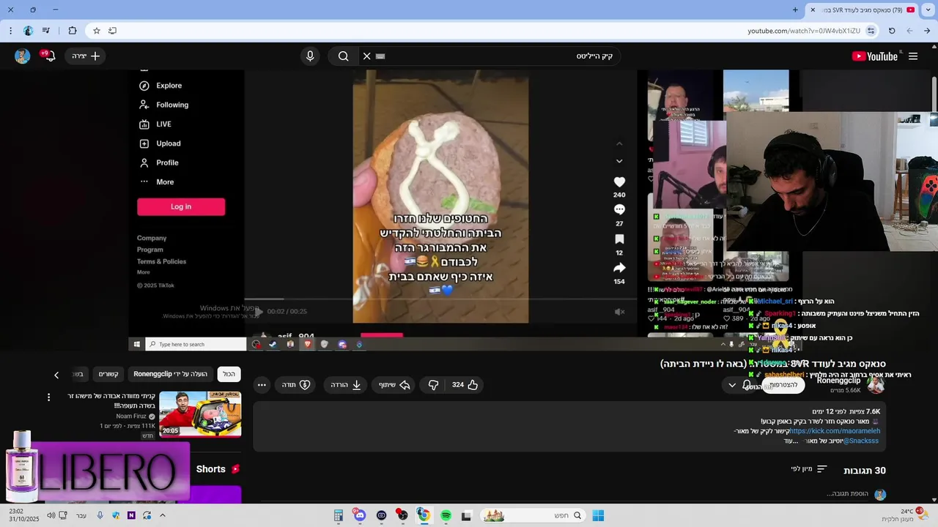Open Chrome from the taskbar
Screen dimensions: 938x527
click(424, 515)
